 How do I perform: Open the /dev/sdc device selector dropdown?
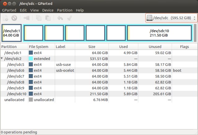[171, 18]
